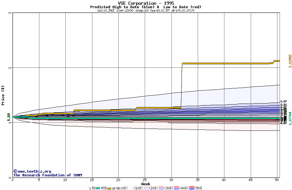Select the 10% to 20% probability swatch
The image size is (292, 190).
146,188
